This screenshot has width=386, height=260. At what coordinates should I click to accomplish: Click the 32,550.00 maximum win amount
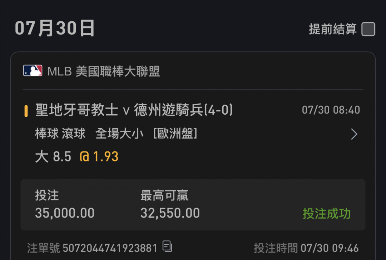[x=170, y=213]
